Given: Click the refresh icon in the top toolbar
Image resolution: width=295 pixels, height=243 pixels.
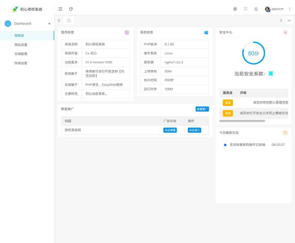Looking at the screenshot, I should [71, 9].
